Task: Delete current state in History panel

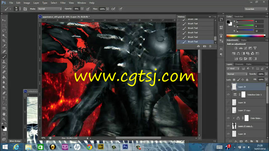Action: click(x=210, y=46)
